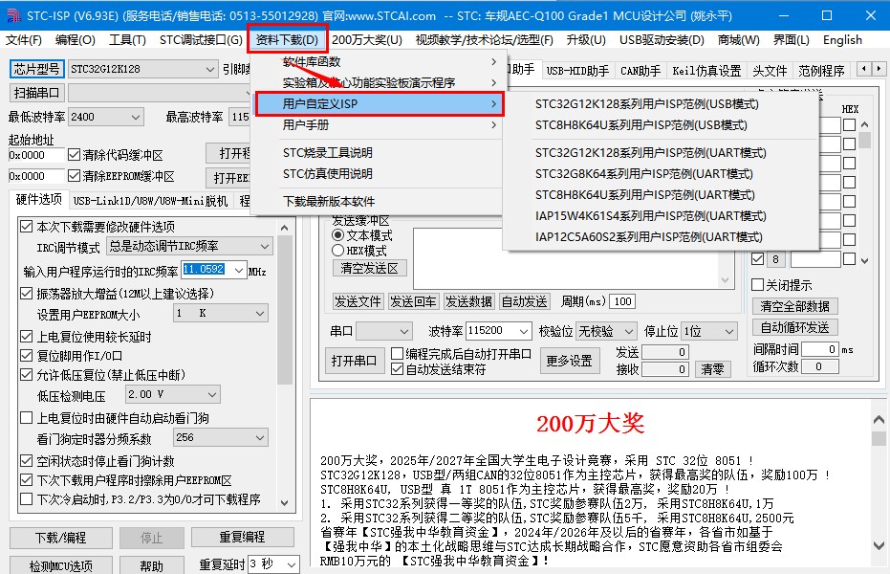Click the 清空发送区 button

tap(370, 268)
